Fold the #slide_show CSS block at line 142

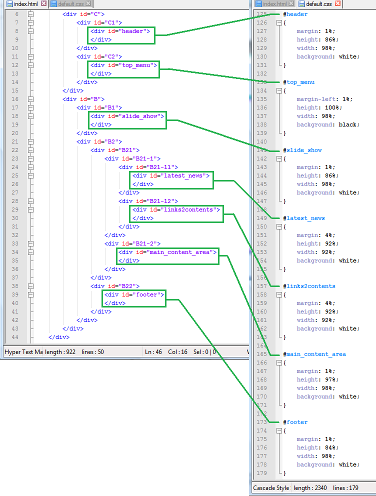click(x=279, y=158)
